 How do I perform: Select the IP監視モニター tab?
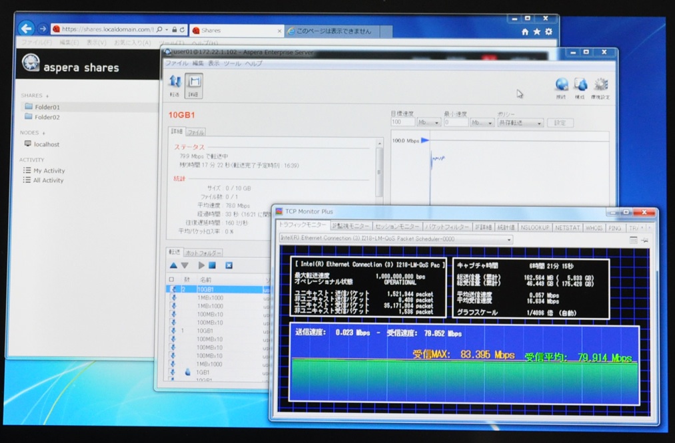coord(350,226)
